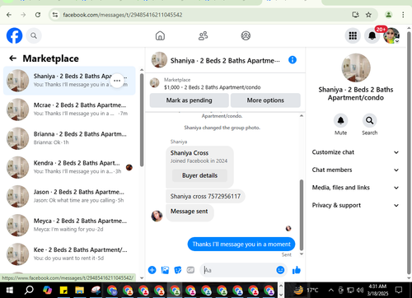Open Buyer details for Shaniya Cross
The width and height of the screenshot is (412, 298).
pyautogui.click(x=199, y=175)
